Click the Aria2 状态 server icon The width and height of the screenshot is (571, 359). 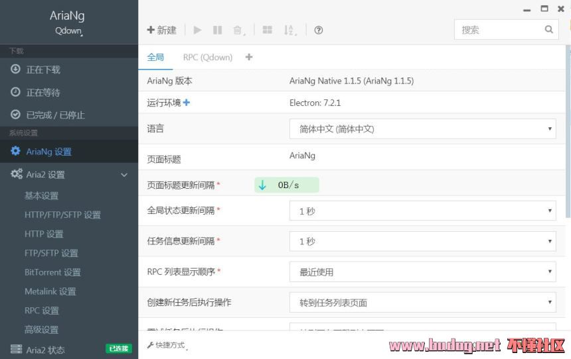pos(16,349)
